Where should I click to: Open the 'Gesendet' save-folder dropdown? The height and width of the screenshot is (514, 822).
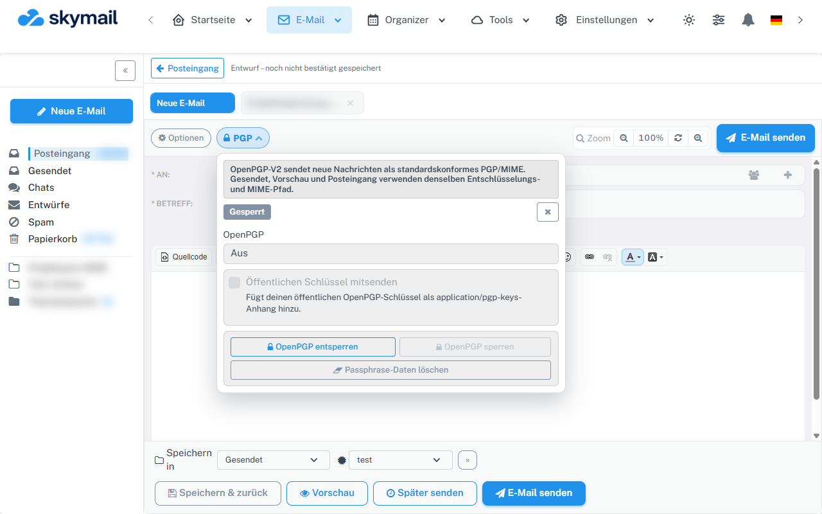(x=274, y=460)
